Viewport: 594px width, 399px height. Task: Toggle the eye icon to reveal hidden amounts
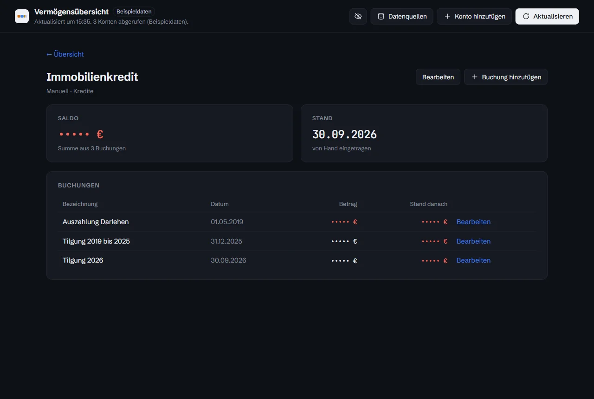358,16
